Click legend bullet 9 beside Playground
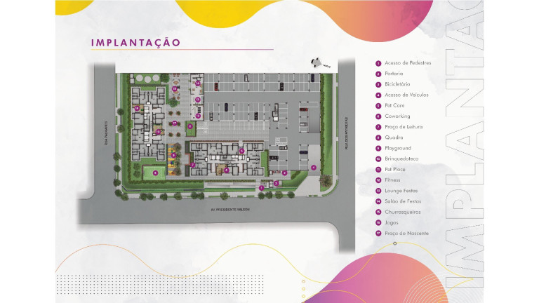This screenshot has width=539, height=303. click(x=378, y=149)
